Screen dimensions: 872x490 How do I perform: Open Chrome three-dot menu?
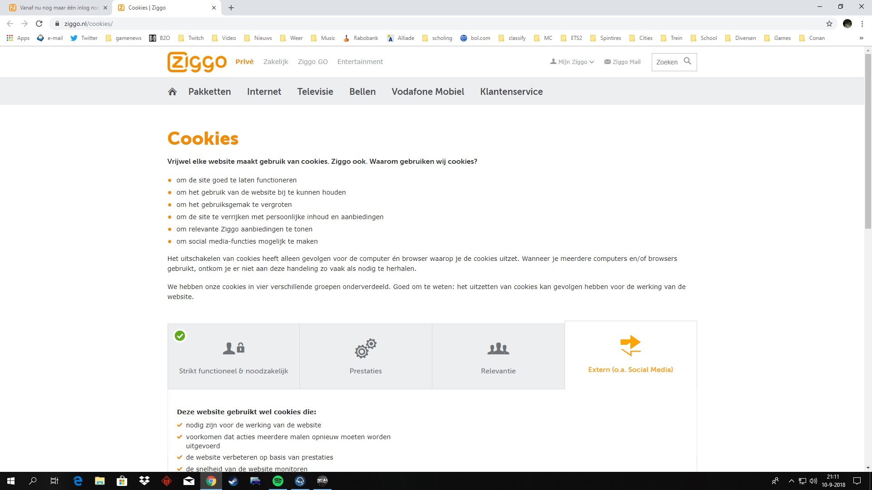(862, 24)
